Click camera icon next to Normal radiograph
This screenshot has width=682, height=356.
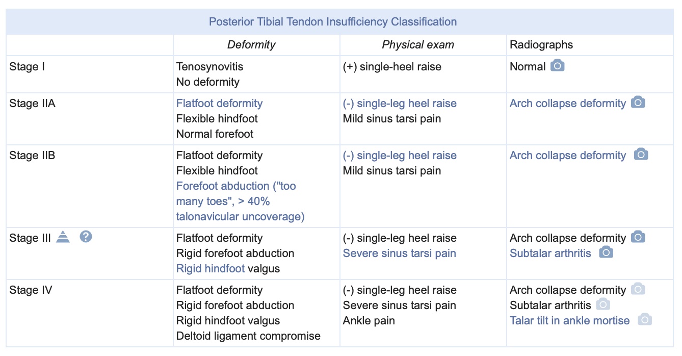557,66
